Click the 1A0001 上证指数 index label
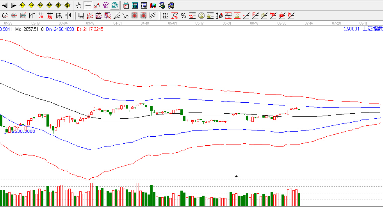This screenshot has width=383, height=207. pyautogui.click(x=363, y=29)
